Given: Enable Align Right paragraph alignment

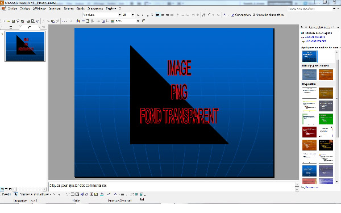Looking at the screenshot, I should click(167, 15).
